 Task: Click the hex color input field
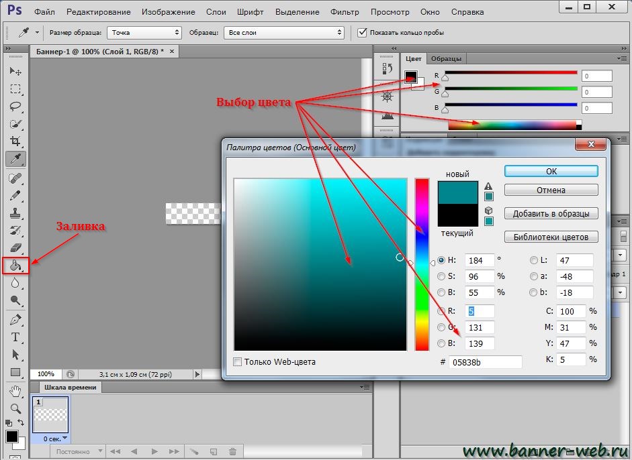pyautogui.click(x=486, y=362)
